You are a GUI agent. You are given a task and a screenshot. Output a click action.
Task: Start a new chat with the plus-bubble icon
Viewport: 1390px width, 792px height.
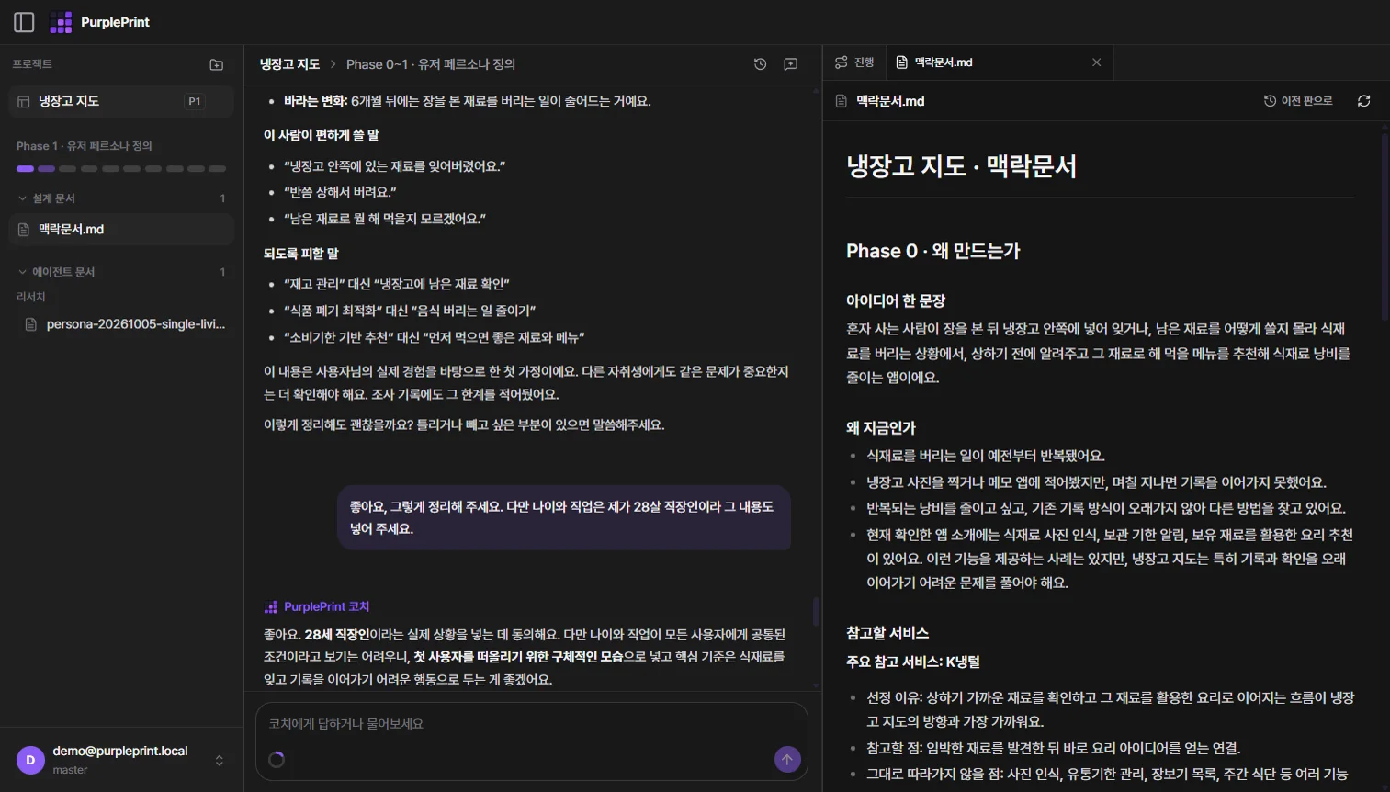point(790,64)
